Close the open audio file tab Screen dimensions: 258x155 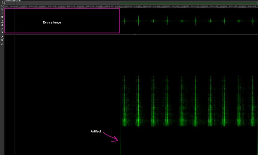[19, 0]
